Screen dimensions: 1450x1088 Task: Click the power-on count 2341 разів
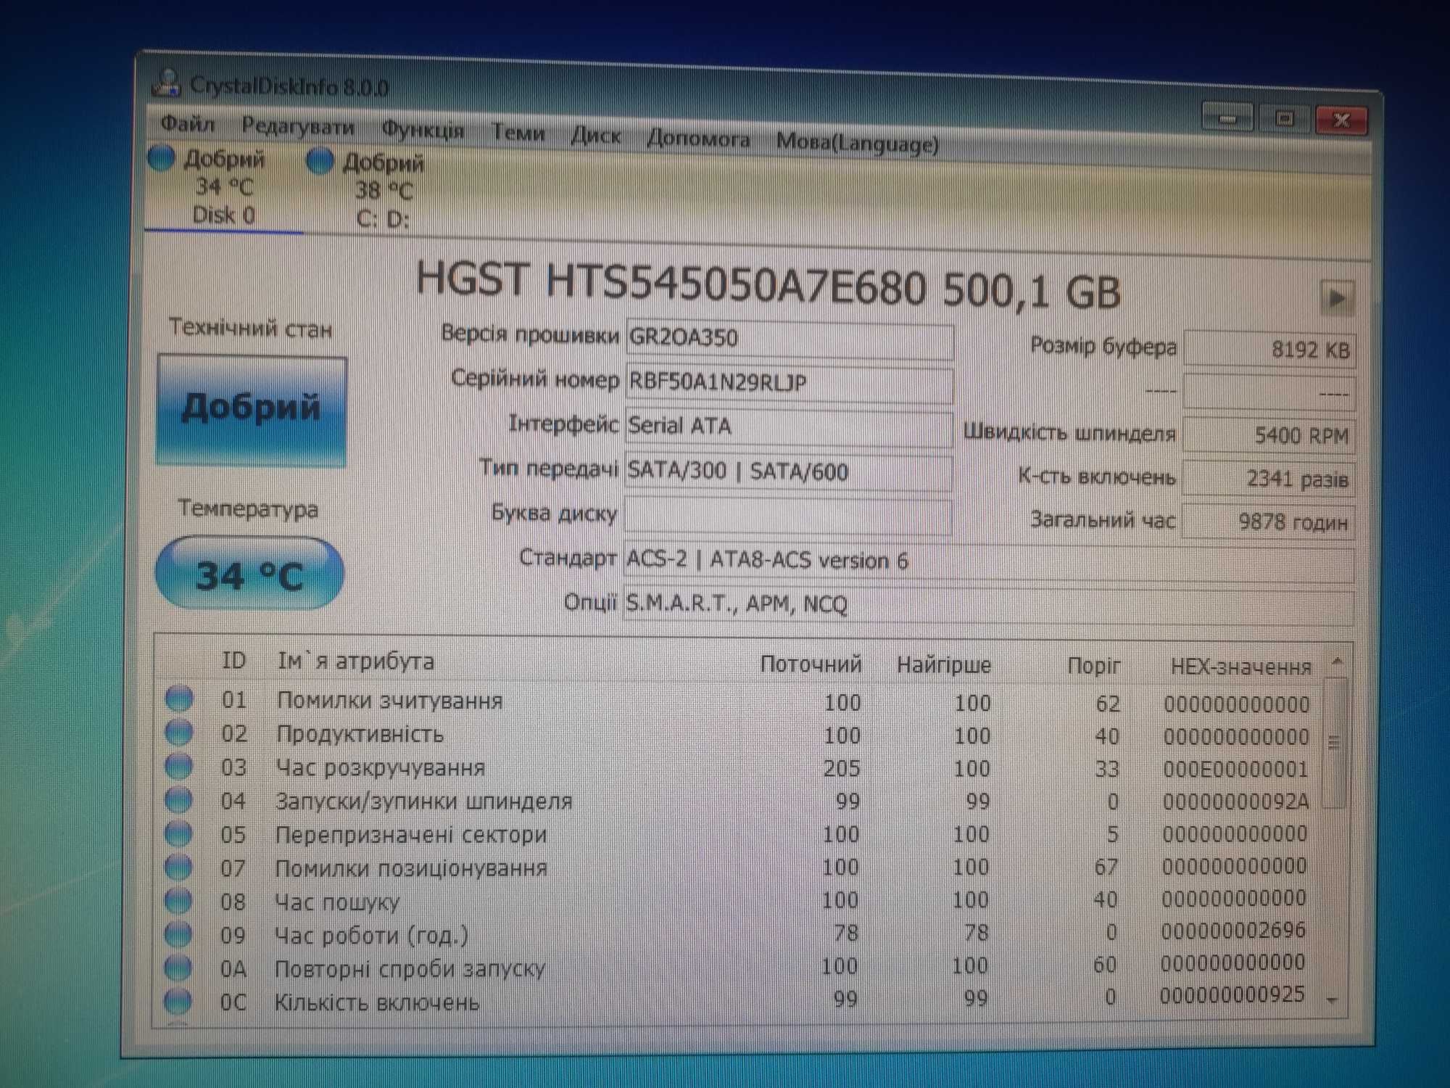pos(1269,479)
